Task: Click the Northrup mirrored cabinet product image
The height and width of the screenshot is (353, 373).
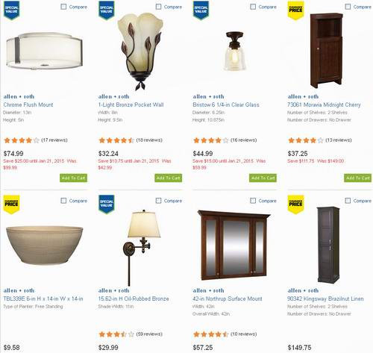Action: pyautogui.click(x=233, y=245)
